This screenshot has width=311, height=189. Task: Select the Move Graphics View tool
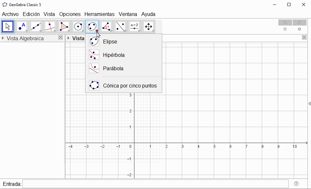(x=148, y=26)
